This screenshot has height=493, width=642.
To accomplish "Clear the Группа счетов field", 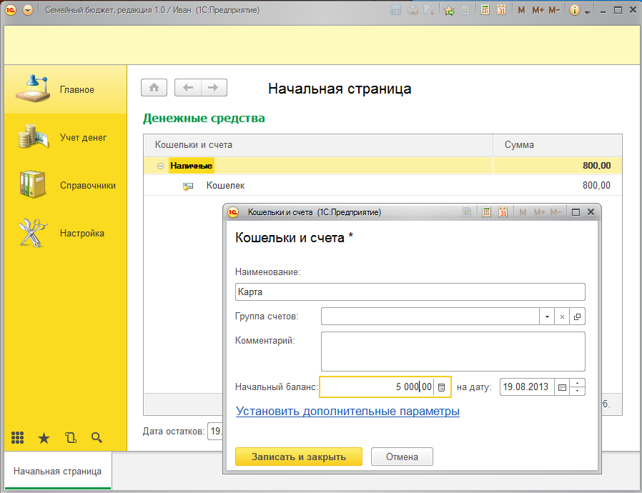I will coord(562,317).
